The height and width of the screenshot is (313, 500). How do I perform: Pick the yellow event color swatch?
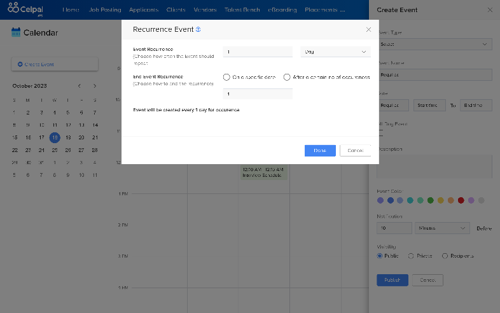coord(441,200)
